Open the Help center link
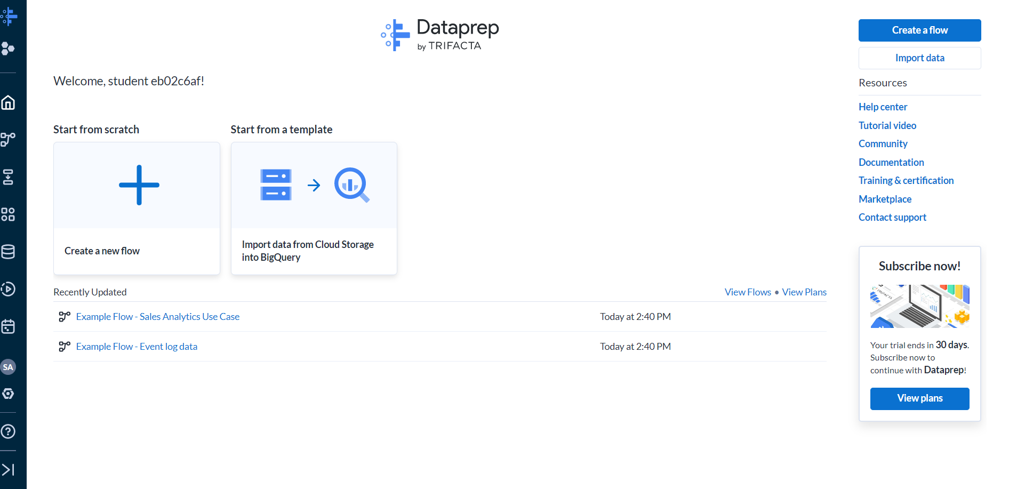Image resolution: width=1009 pixels, height=489 pixels. (x=883, y=107)
